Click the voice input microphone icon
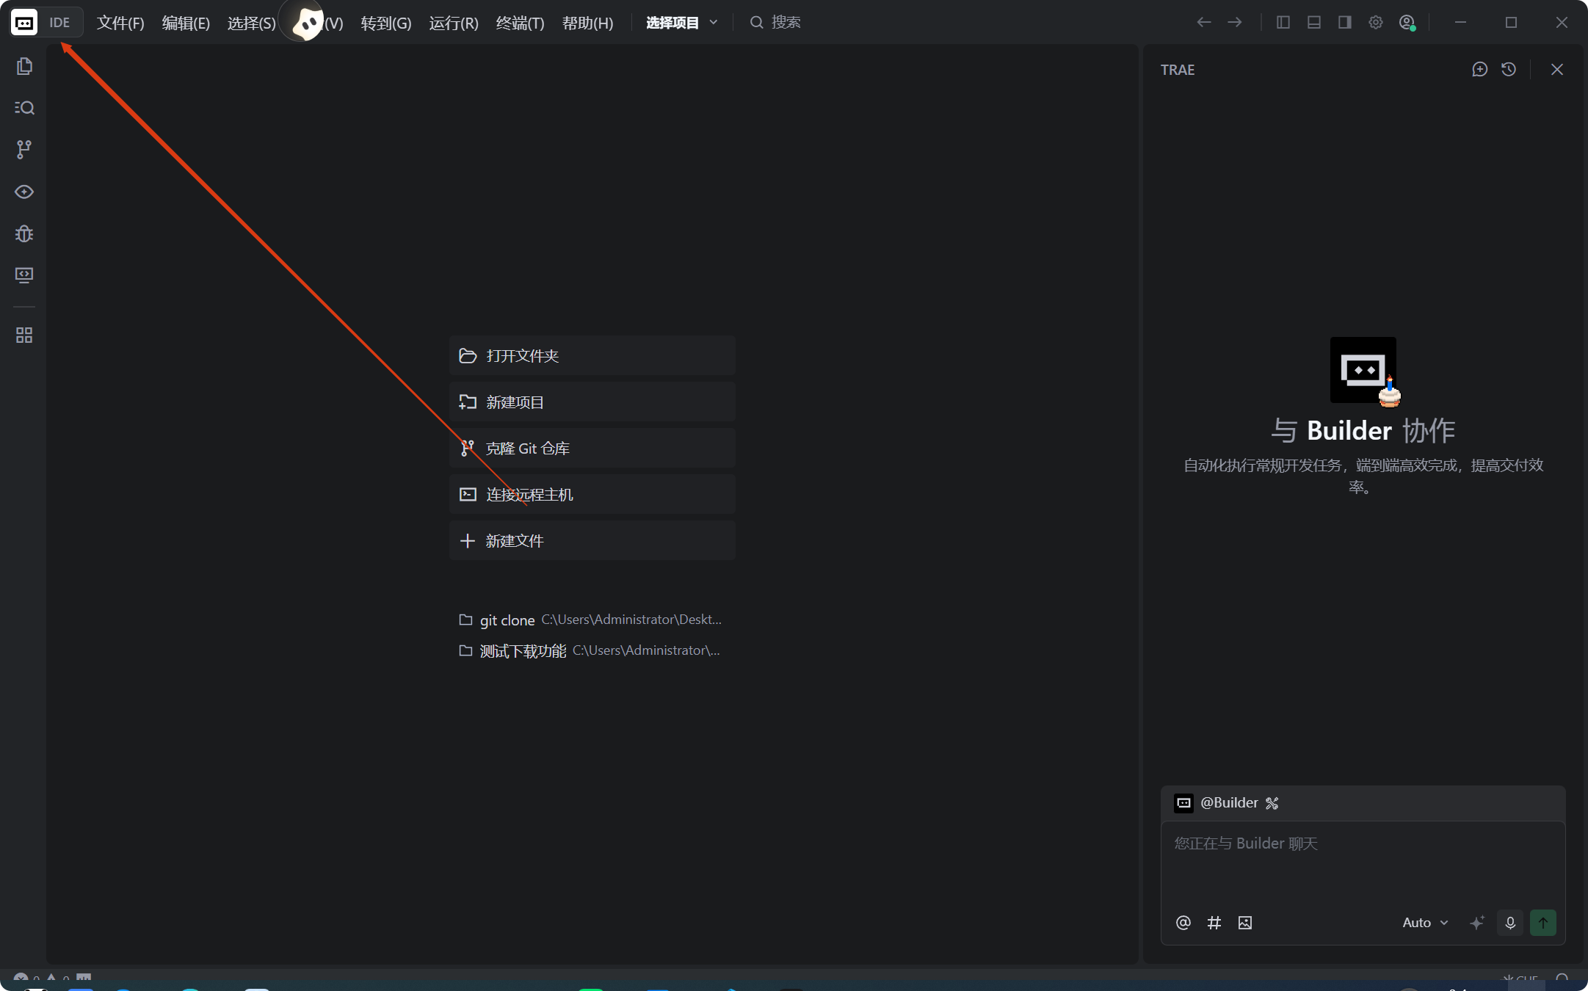The width and height of the screenshot is (1588, 991). pyautogui.click(x=1510, y=923)
